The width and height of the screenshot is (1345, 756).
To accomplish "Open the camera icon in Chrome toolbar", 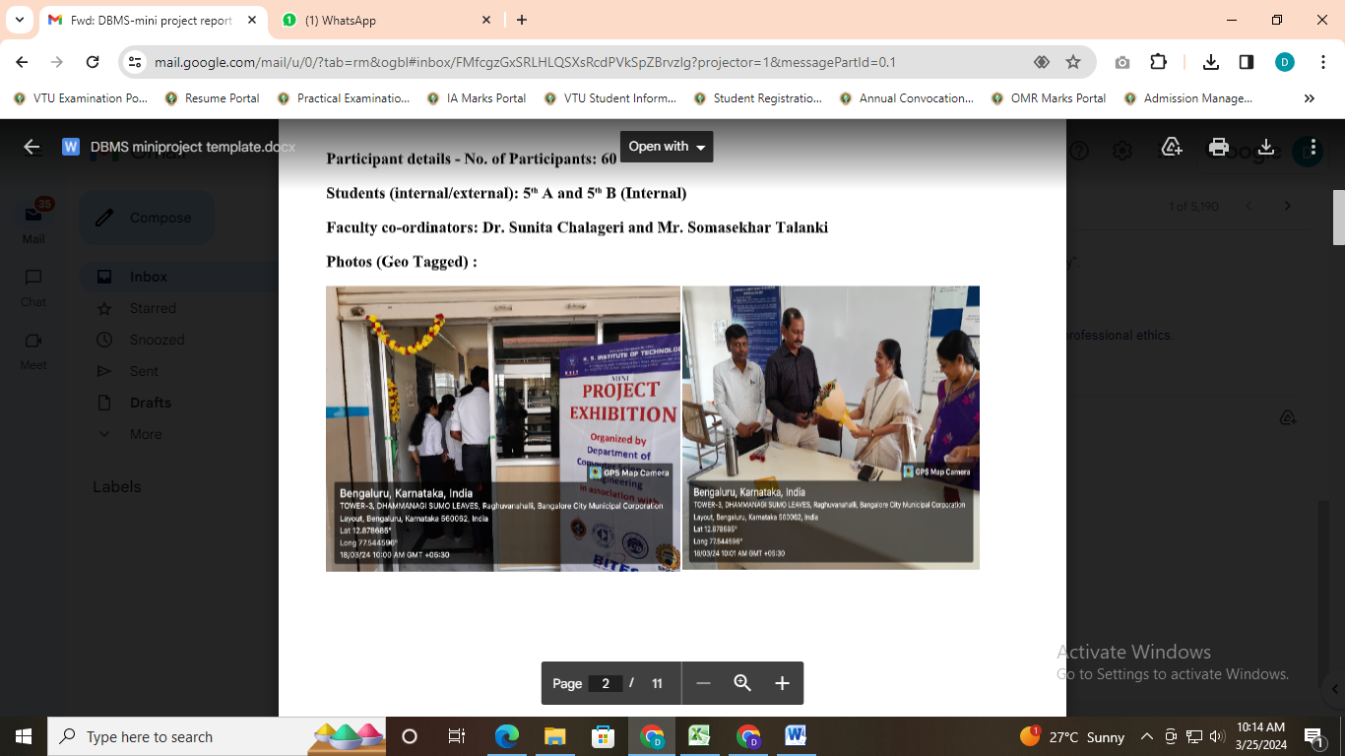I will 1122,62.
